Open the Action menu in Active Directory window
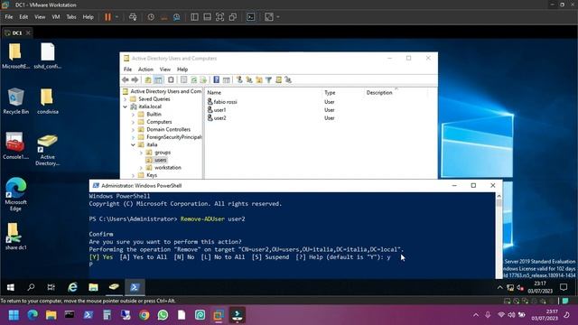Viewport: 578px width, 325px height. 145,70
